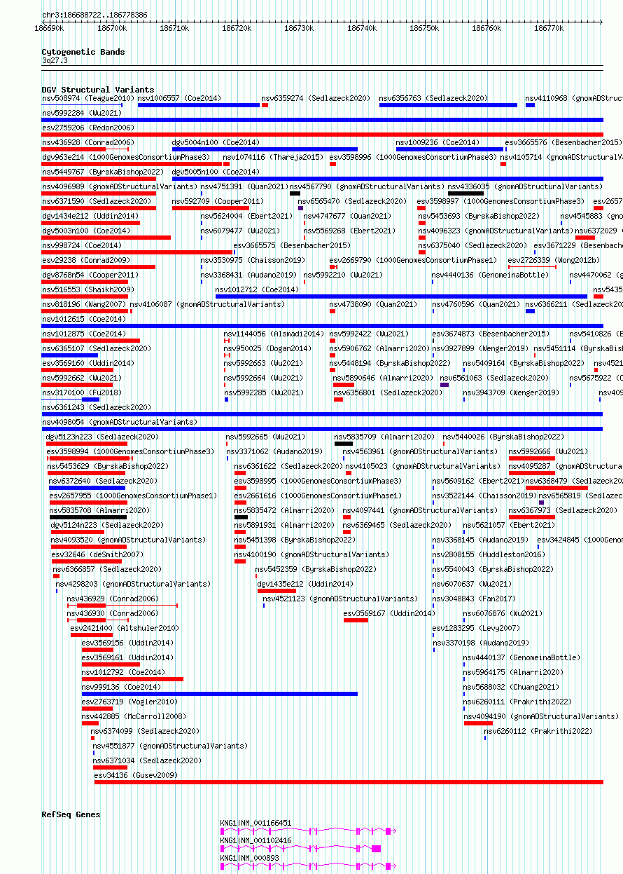Select variant nsv6260111 (Prakrithi2022)
This screenshot has width=623, height=874.
[x=517, y=702]
